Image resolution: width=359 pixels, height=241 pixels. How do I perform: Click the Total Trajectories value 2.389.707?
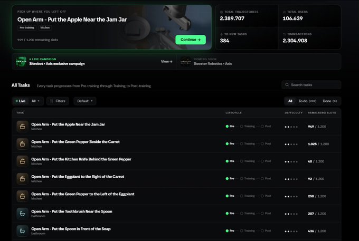(232, 18)
